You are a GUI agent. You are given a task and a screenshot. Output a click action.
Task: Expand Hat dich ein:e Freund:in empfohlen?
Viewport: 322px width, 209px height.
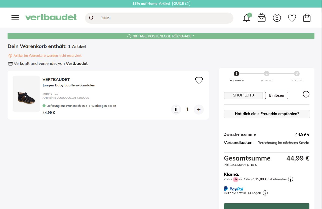click(x=267, y=114)
